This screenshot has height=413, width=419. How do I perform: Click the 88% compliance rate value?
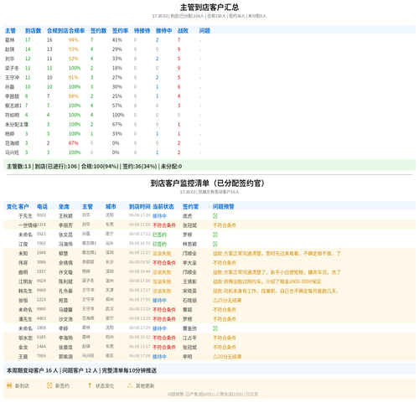(74, 96)
